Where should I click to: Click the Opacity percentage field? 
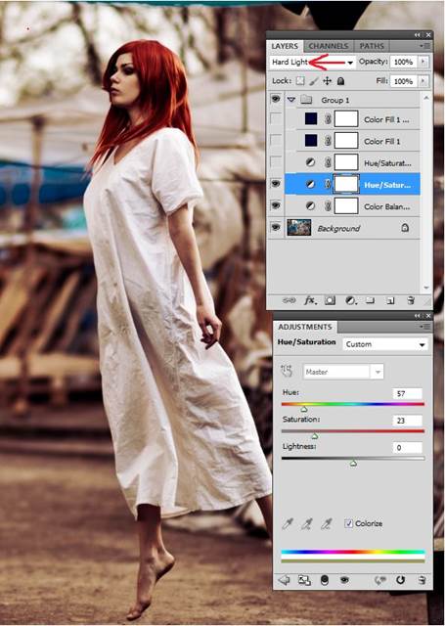point(404,62)
